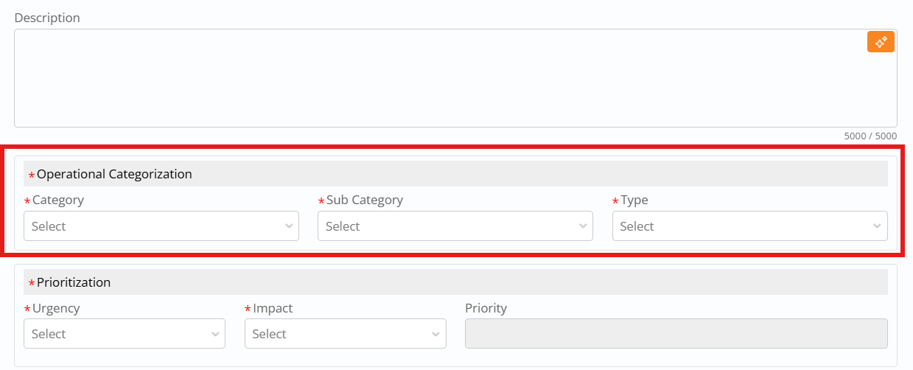Click the red asterisk beside Operational Categorization
The image size is (913, 370).
coord(31,175)
